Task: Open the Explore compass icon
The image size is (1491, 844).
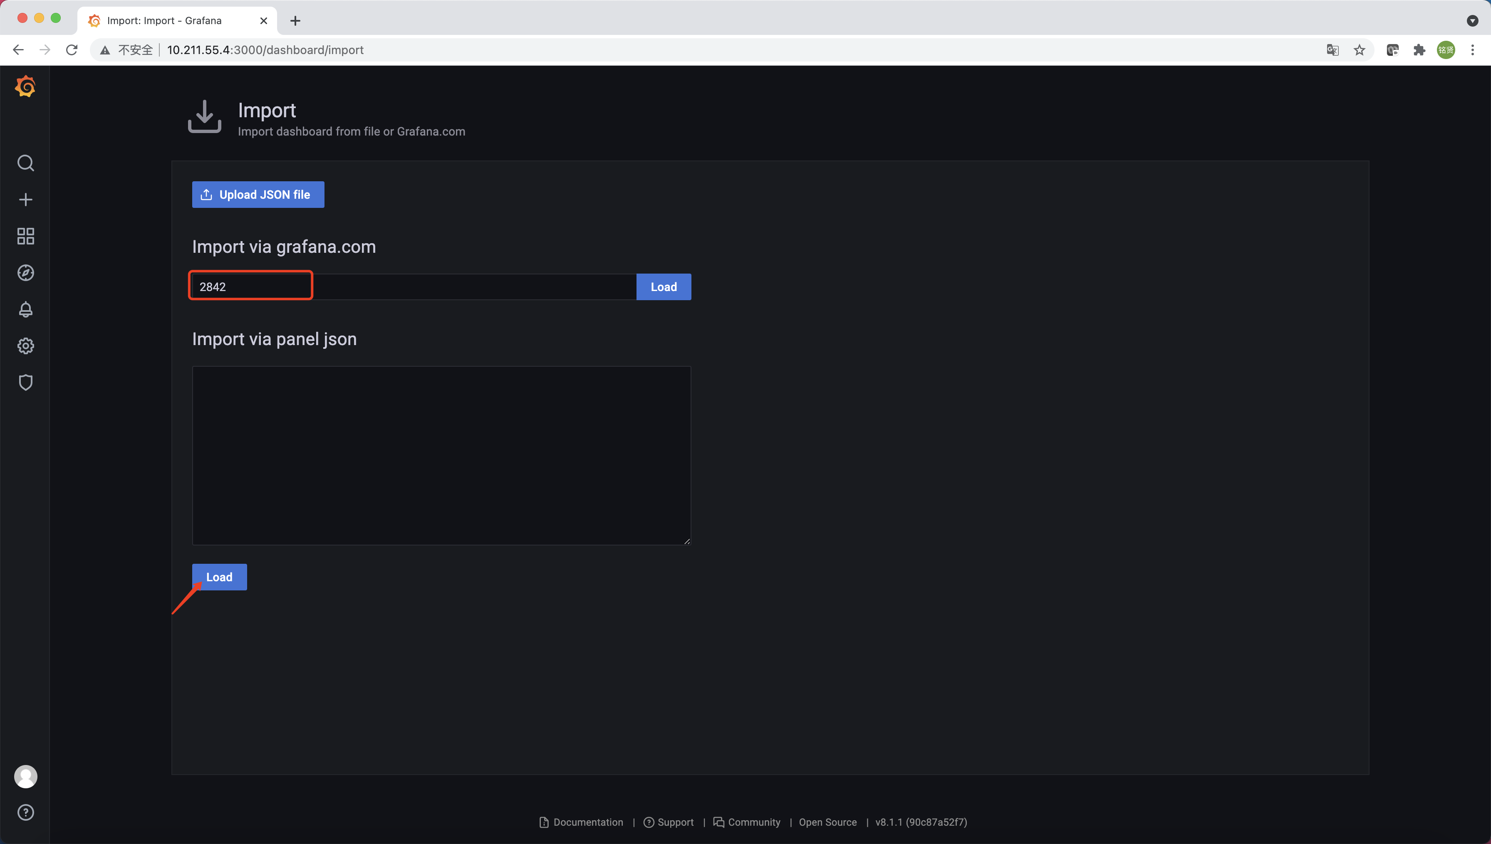Action: [25, 273]
